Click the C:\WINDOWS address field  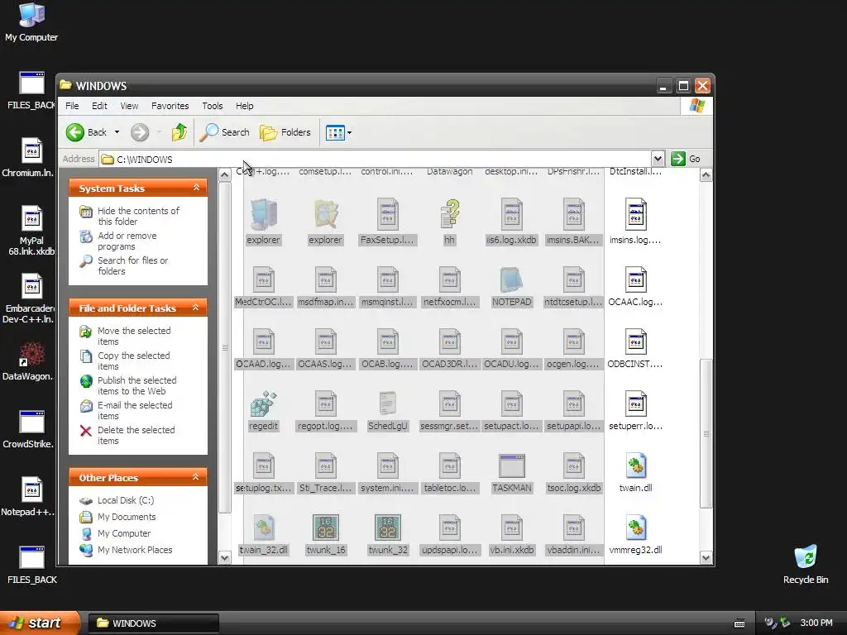[x=376, y=160]
